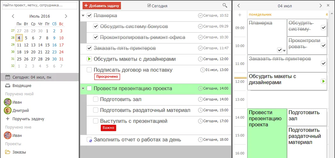Check the Подписать договор на поставку checkbox
The height and width of the screenshot is (158, 335).
click(89, 70)
